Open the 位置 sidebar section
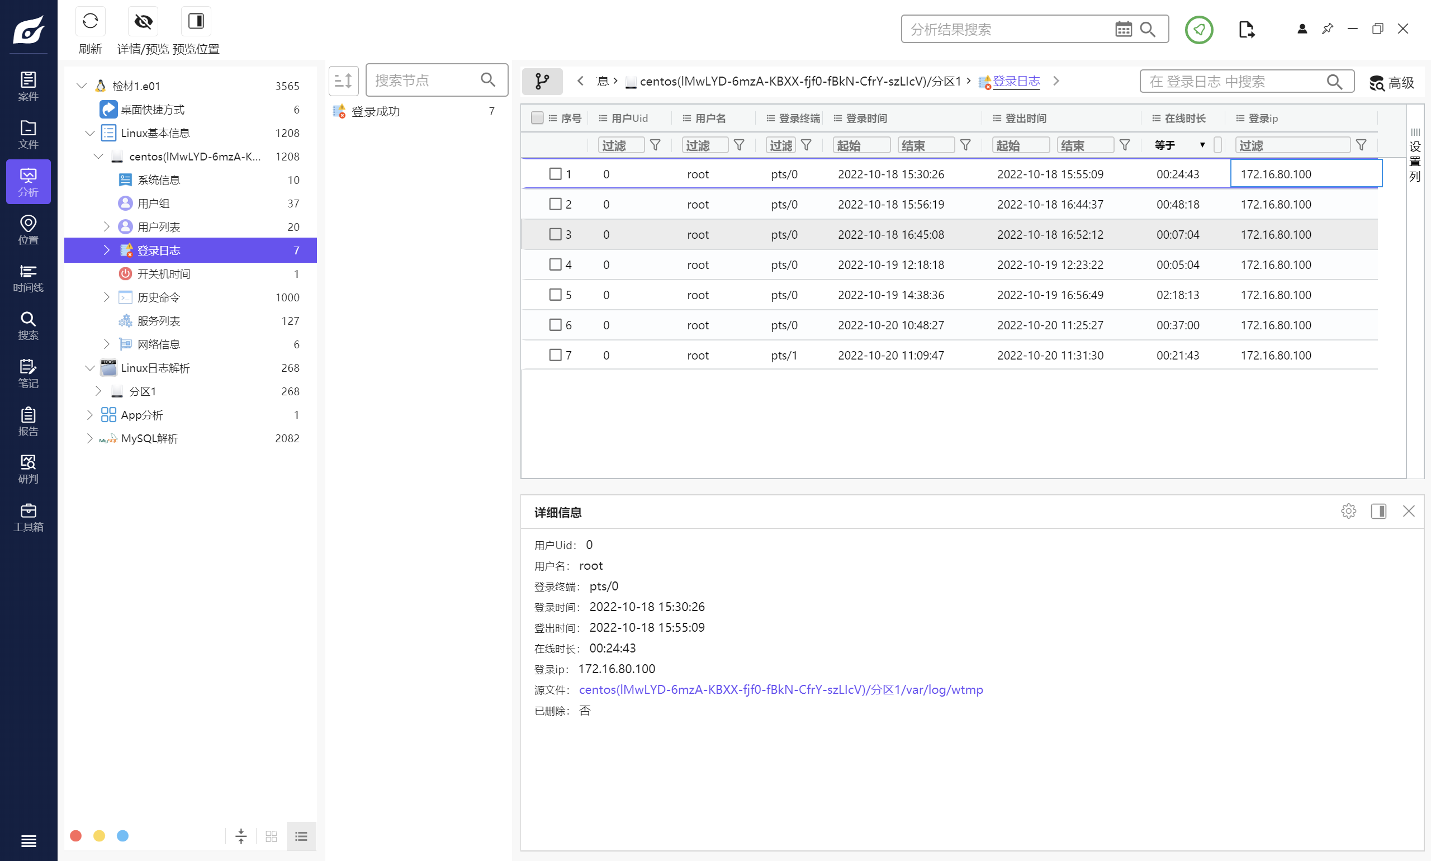The width and height of the screenshot is (1431, 861). [29, 230]
